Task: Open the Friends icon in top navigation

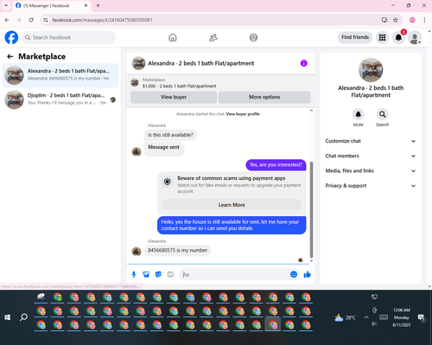Action: tap(213, 37)
